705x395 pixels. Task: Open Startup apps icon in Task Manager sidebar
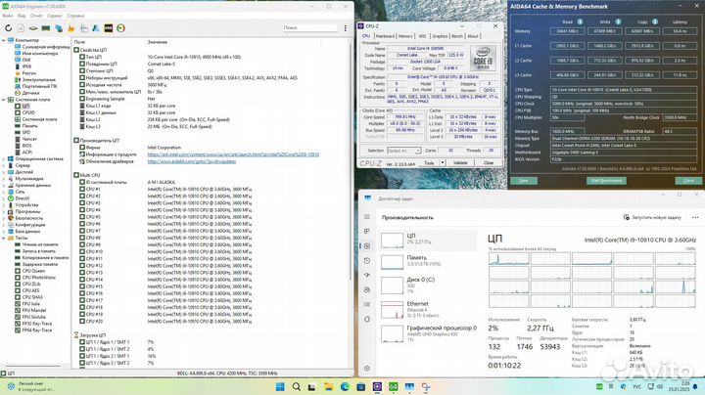367,275
